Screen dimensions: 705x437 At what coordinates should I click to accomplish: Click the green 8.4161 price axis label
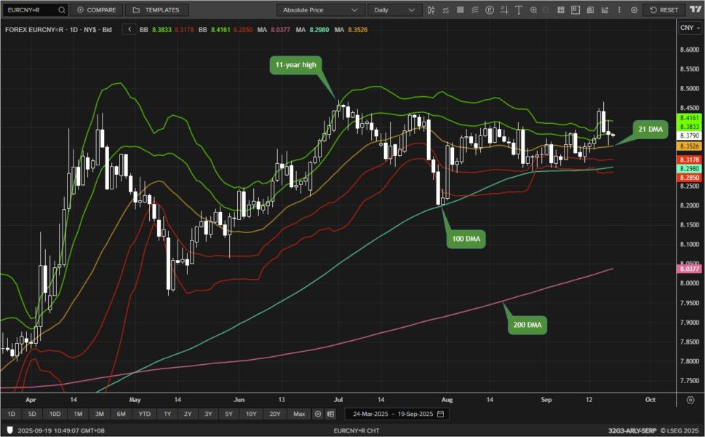tap(689, 118)
